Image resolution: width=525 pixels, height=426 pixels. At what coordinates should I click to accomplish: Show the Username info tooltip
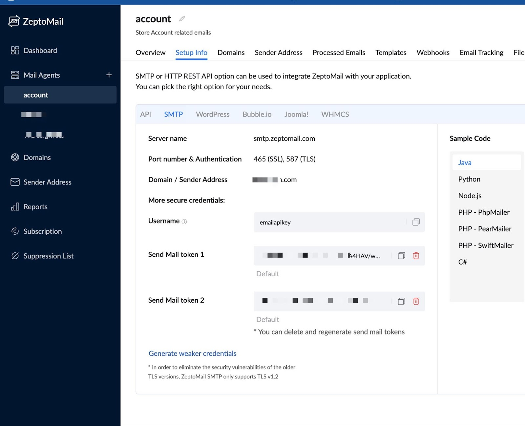(184, 221)
